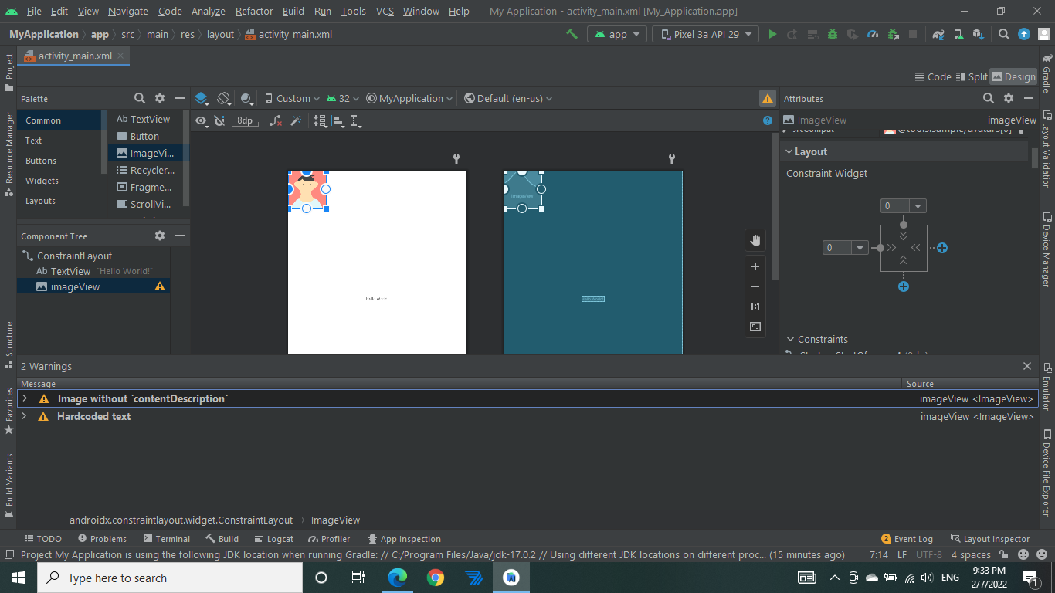Open Default (en-us) locale dropdown
This screenshot has height=593, width=1055.
point(508,98)
